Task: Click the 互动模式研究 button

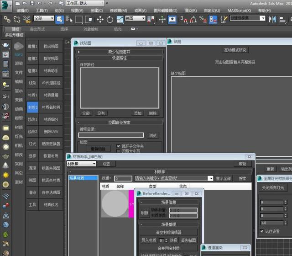Action: (x=235, y=50)
